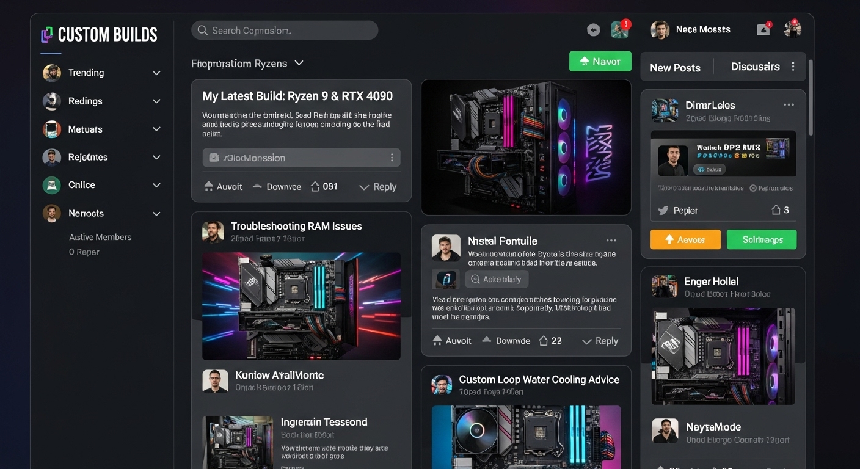Open the Fhoprorstiom Ryzens dropdown
The image size is (860, 469).
pos(247,64)
